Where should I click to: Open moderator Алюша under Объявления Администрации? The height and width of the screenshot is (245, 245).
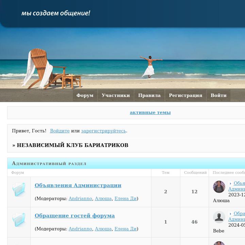click(103, 199)
